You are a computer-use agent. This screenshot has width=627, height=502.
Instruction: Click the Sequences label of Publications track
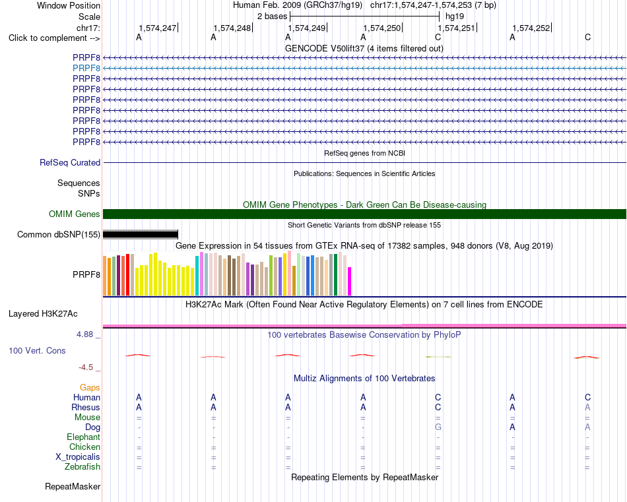(79, 183)
